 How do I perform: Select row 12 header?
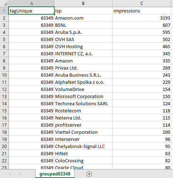coord(4,89)
